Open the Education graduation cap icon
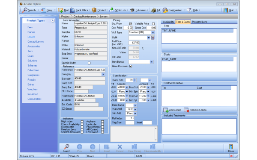This screenshot has height=160, width=257. tap(132, 10)
